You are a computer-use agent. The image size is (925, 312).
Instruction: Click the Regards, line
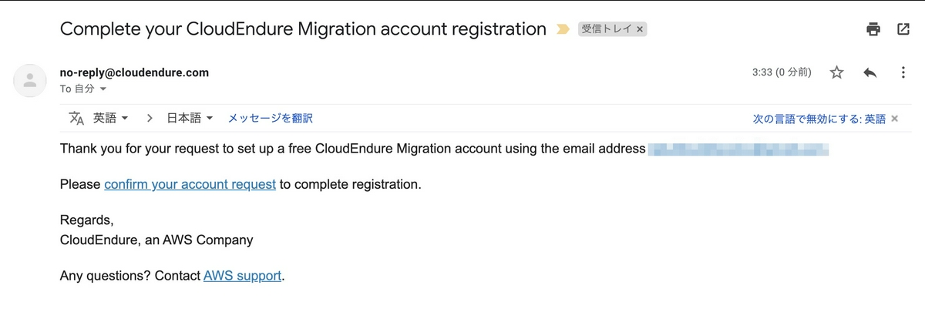(86, 220)
